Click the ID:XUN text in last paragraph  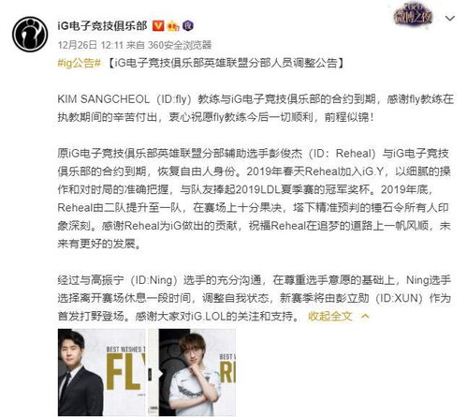(x=397, y=298)
